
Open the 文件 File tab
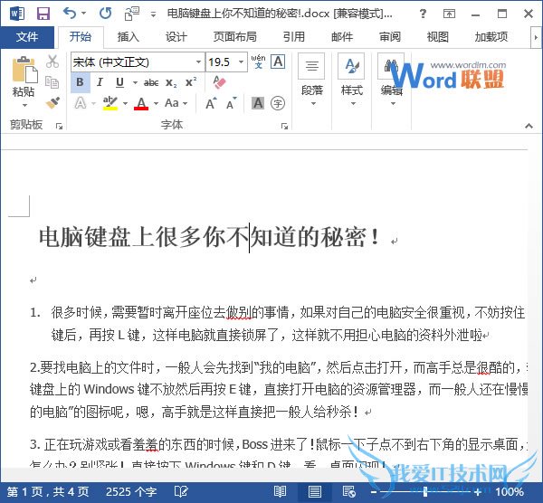pyautogui.click(x=27, y=37)
